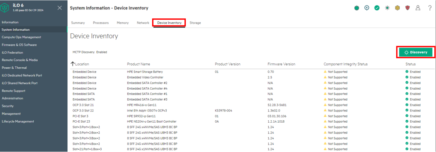This screenshot has height=152, width=436.
Task: Click product version K53978-004
Action: click(x=223, y=110)
